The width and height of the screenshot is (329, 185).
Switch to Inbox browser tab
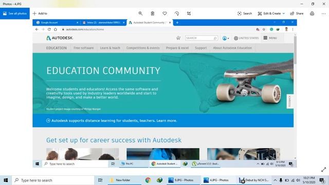coord(104,23)
